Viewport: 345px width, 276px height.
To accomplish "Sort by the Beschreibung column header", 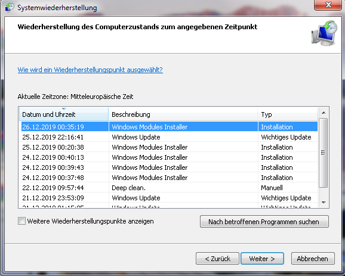I will point(183,114).
